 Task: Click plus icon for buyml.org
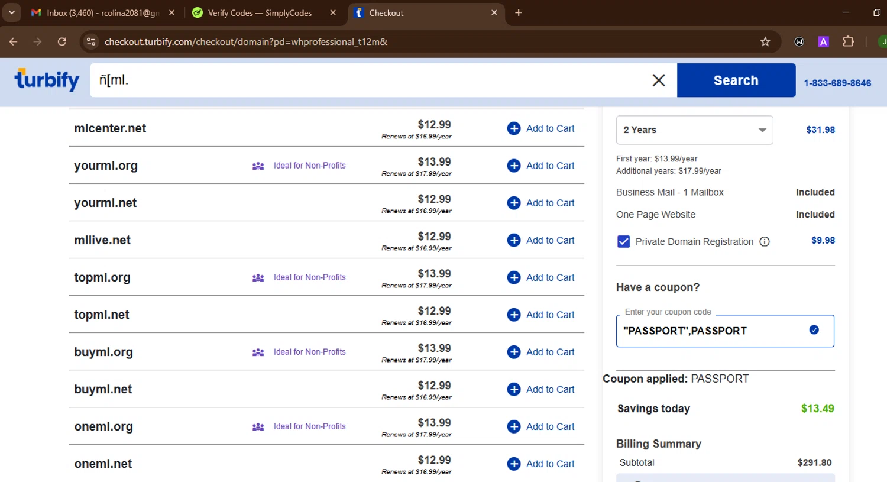[x=514, y=352]
